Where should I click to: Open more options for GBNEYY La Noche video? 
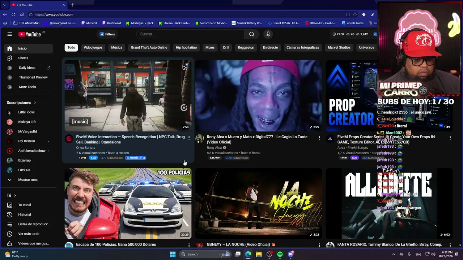319,245
